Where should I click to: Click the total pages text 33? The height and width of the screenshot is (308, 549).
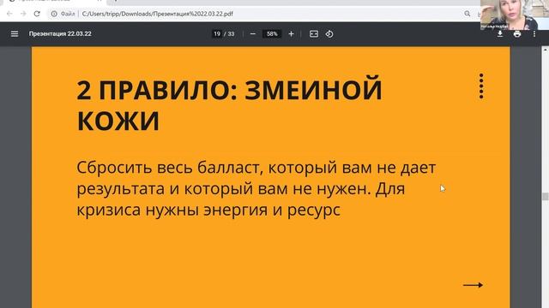click(x=231, y=34)
